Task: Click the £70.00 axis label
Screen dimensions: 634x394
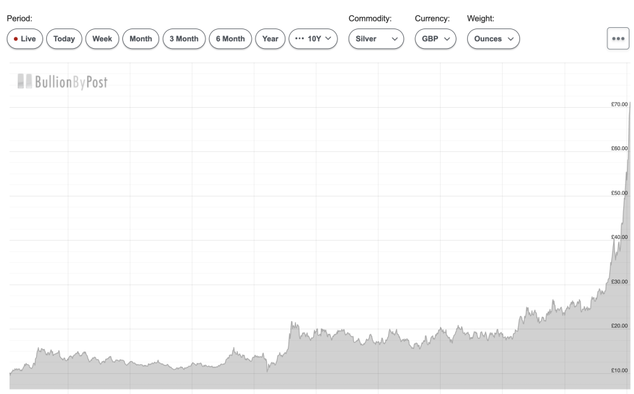Action: 619,104
